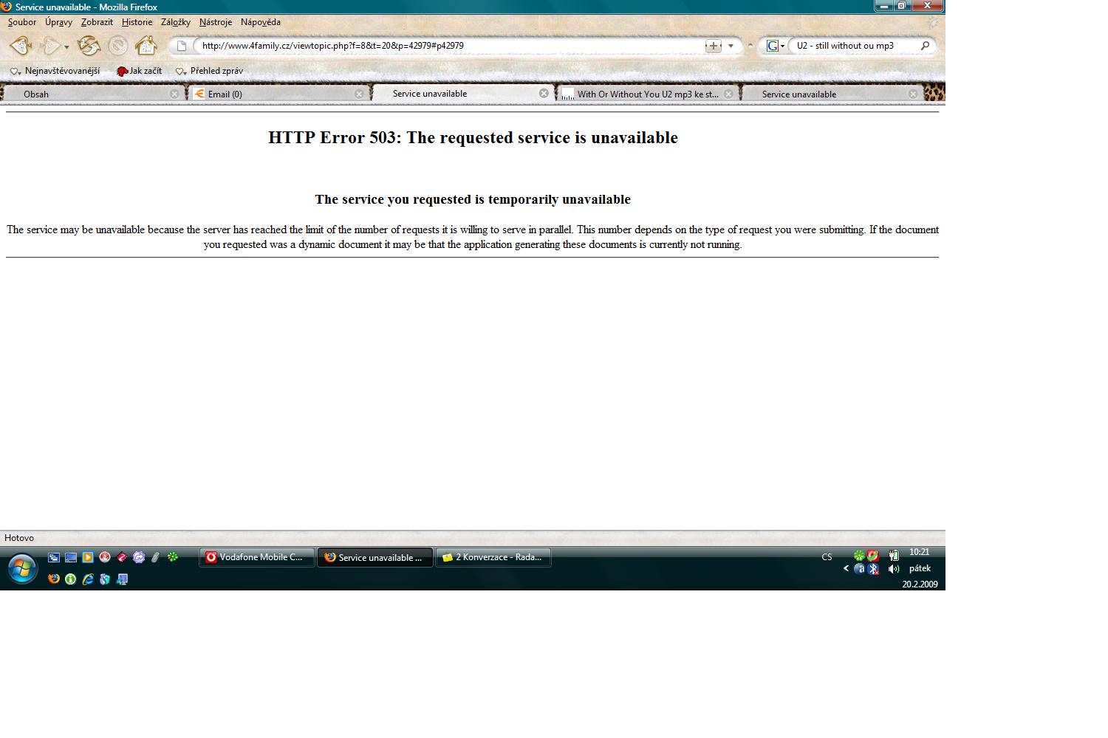
Task: Open the Windows Start orb
Action: (22, 568)
